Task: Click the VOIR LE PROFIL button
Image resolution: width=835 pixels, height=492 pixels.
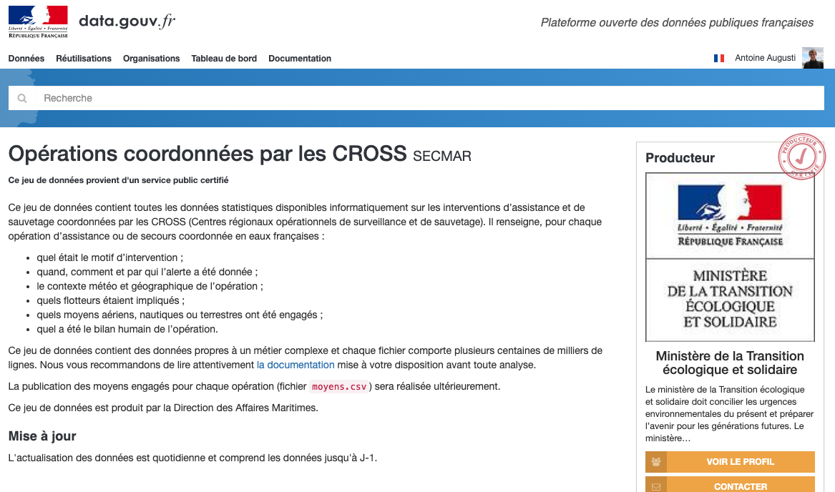Action: (x=730, y=462)
